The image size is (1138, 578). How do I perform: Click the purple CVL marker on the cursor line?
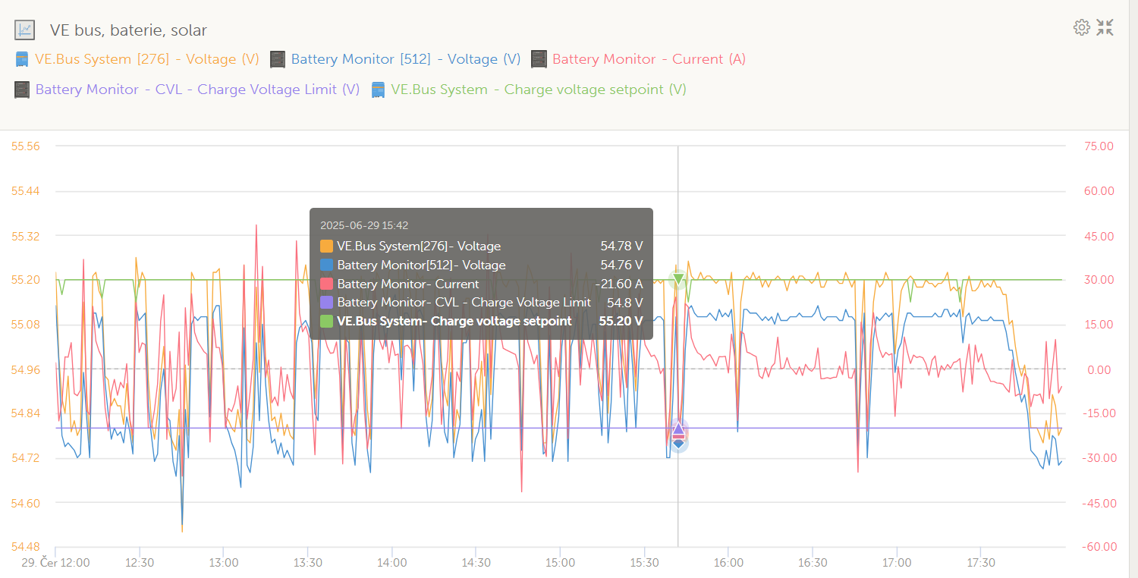click(678, 429)
